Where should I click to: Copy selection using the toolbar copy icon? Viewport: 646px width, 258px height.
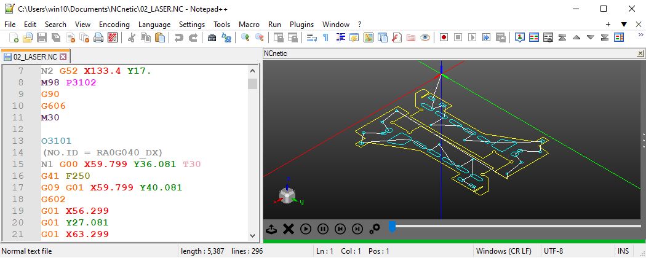[145, 38]
